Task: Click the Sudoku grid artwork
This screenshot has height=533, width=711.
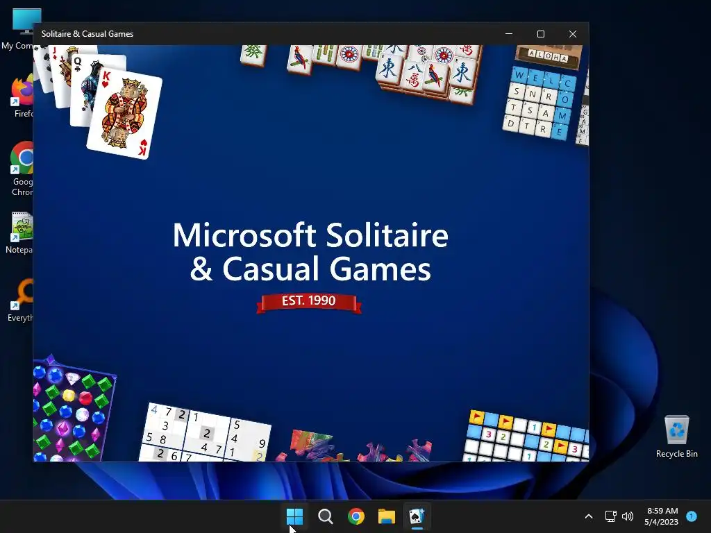Action: pos(205,433)
